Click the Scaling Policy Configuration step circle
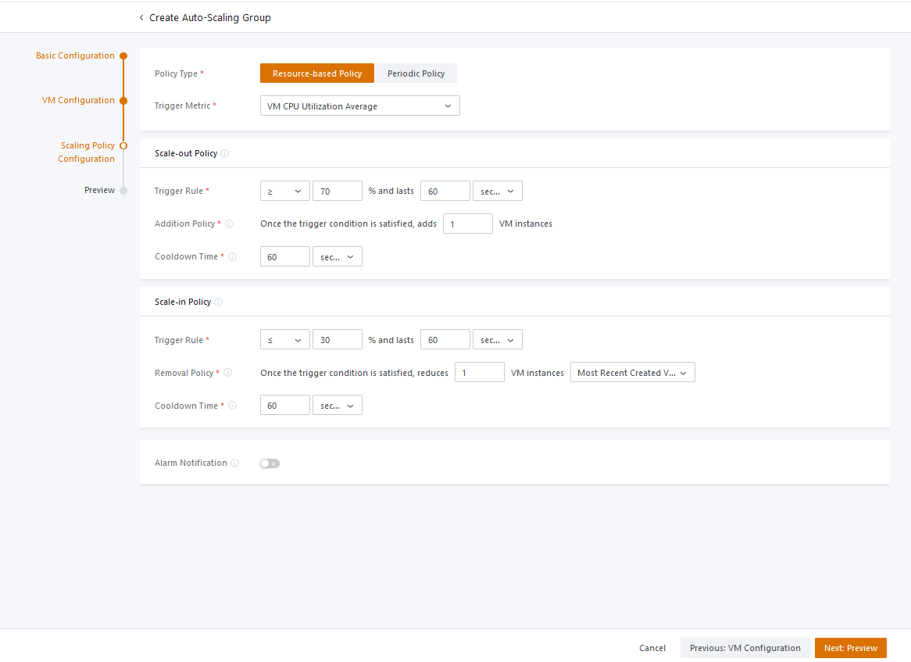This screenshot has width=911, height=662. tap(123, 145)
